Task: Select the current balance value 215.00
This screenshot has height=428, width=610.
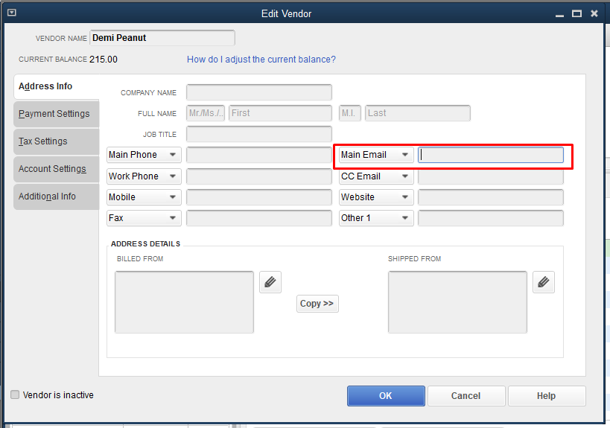Action: point(104,60)
